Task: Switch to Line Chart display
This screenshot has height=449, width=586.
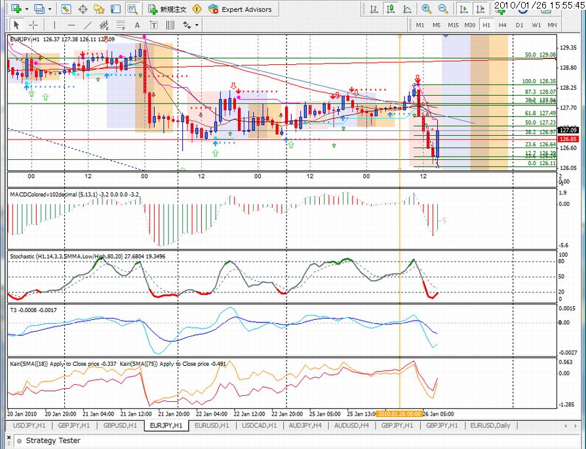Action: pyautogui.click(x=407, y=9)
